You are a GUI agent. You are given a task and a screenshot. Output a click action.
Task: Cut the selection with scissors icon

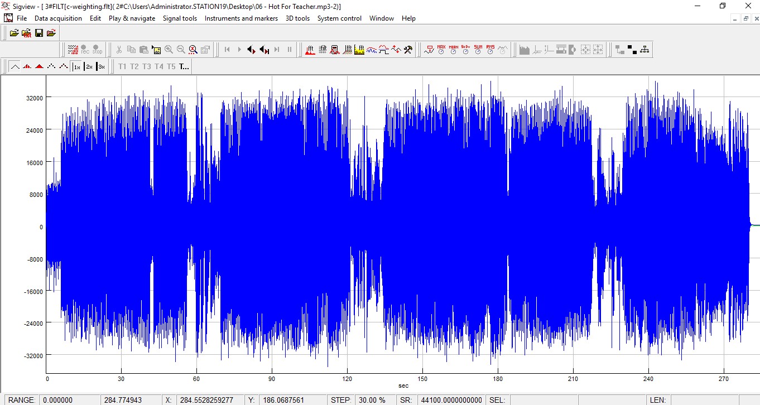tap(119, 50)
